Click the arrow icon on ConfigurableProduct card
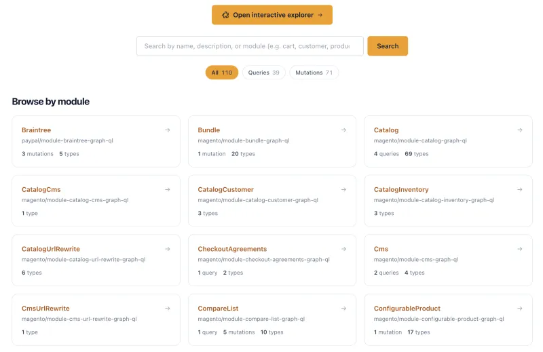The height and width of the screenshot is (352, 543). [520, 309]
